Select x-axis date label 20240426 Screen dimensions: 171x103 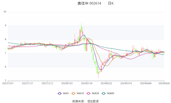[x=164, y=83]
